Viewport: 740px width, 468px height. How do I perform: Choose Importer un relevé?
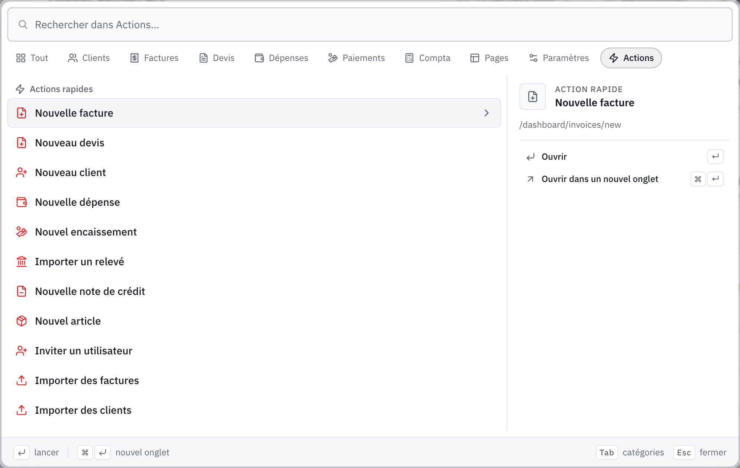[254, 261]
